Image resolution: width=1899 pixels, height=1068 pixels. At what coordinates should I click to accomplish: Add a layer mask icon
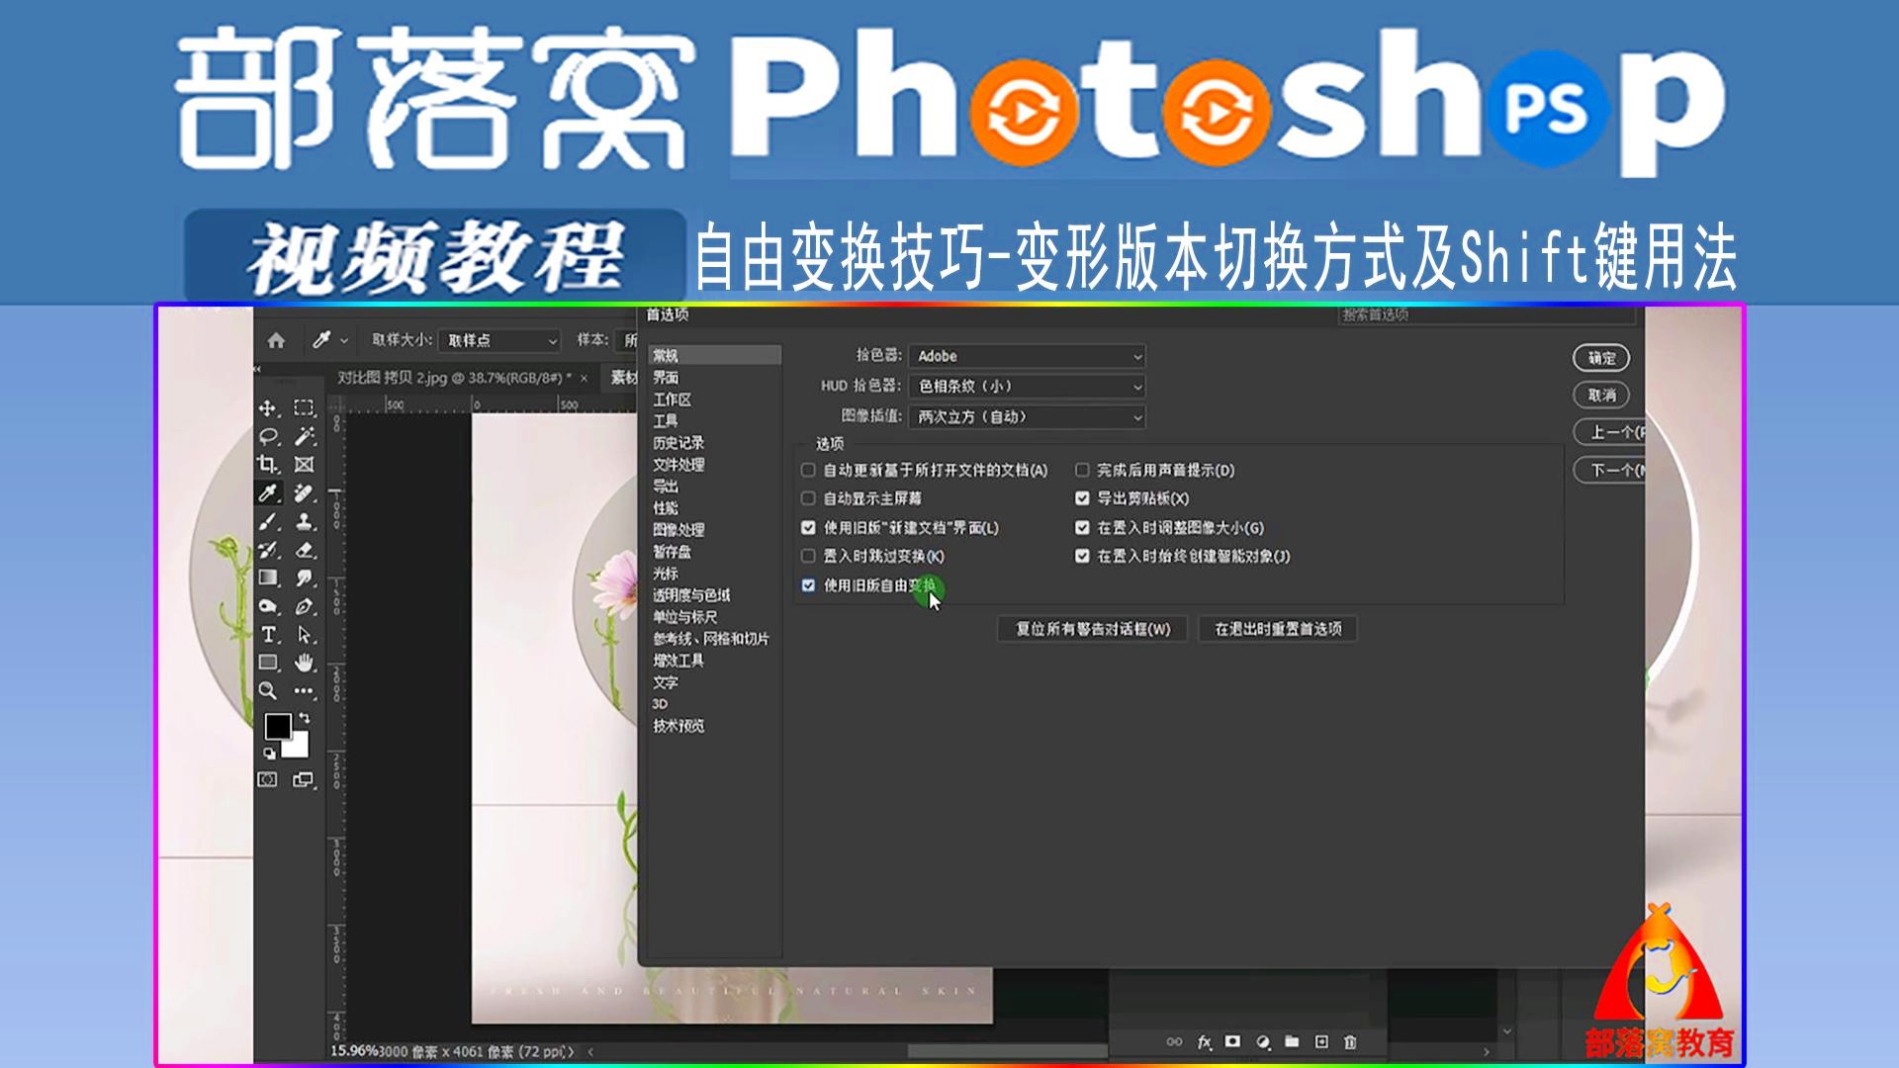pyautogui.click(x=1232, y=1041)
